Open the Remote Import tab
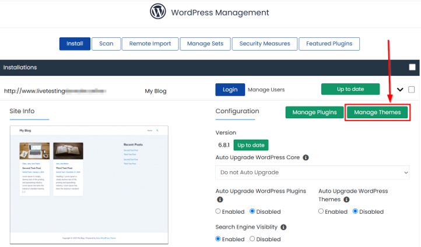 coord(150,44)
